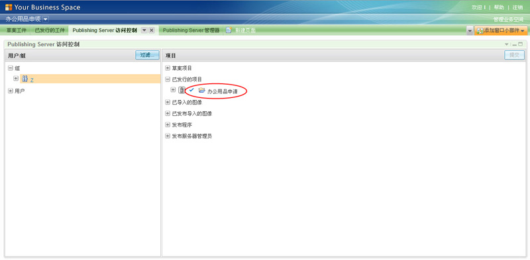The width and height of the screenshot is (530, 260).
Task: Click the 过滤... filter button
Action: (x=147, y=55)
